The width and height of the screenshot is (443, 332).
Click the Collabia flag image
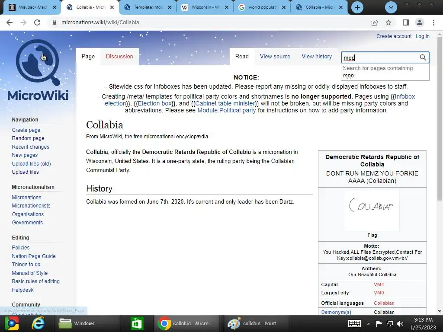click(372, 211)
